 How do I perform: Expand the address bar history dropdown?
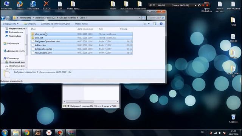[x=140, y=18]
